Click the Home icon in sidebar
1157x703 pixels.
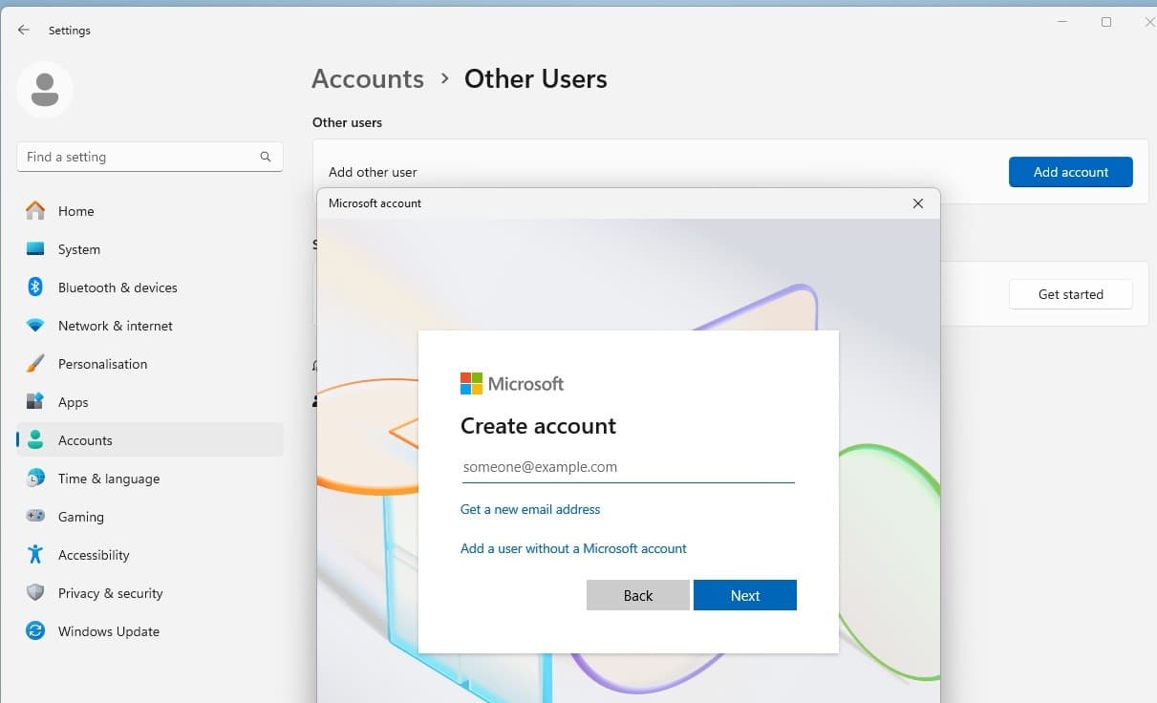35,211
